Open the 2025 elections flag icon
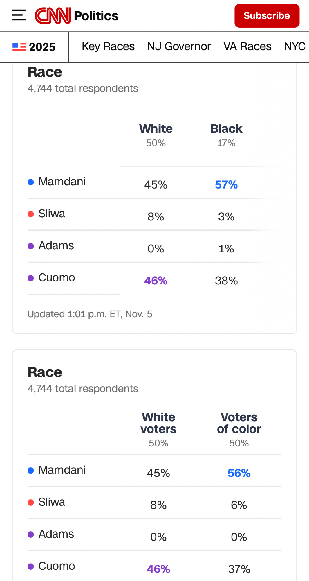 tap(19, 47)
